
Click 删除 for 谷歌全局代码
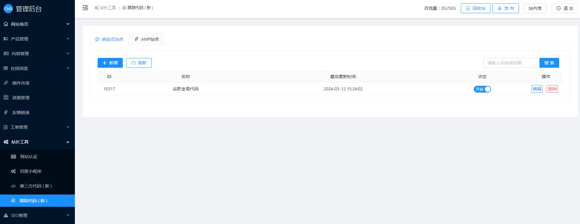552,89
